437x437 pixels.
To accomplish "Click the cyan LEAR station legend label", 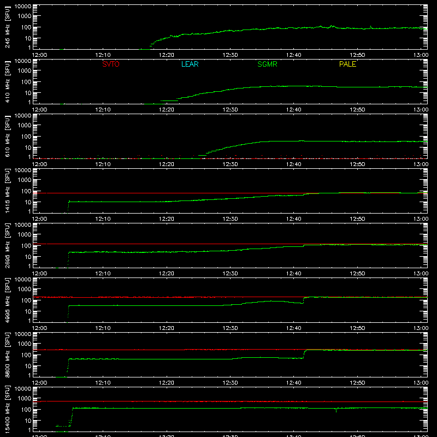I will [190, 64].
